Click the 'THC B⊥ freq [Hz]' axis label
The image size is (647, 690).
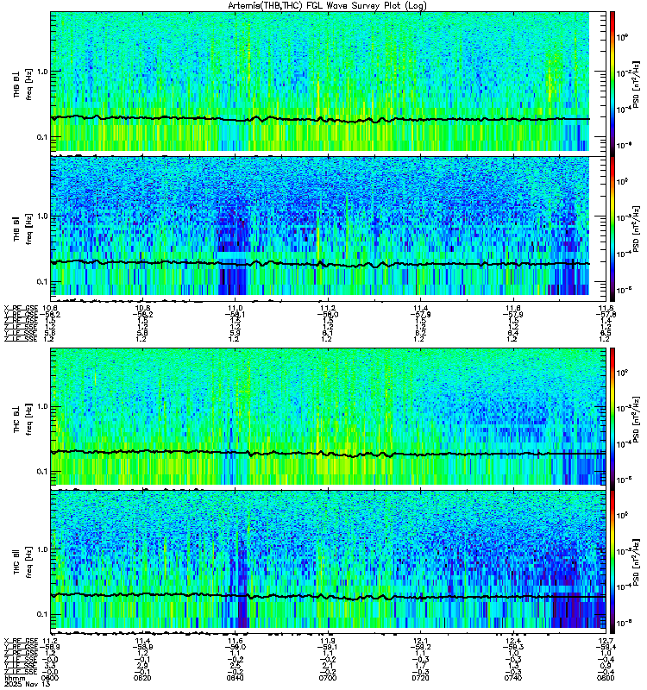[x=23, y=419]
